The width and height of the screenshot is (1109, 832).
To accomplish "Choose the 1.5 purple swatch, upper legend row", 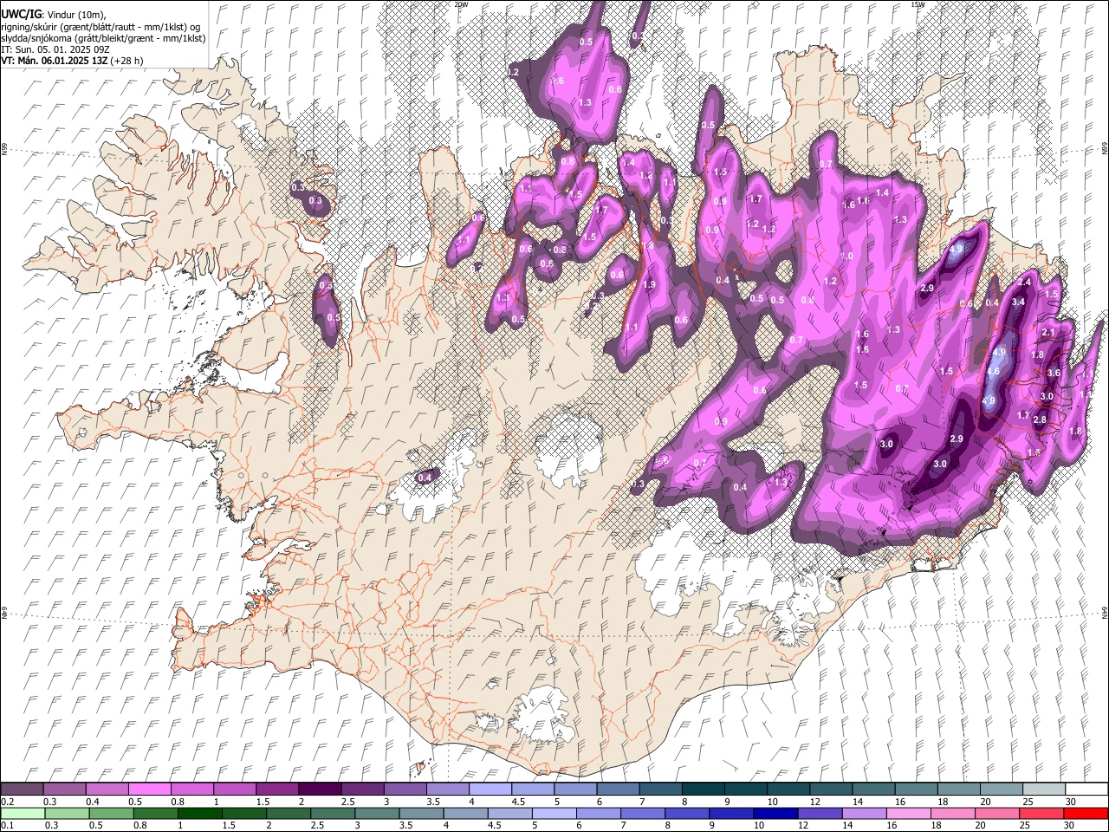I will click(276, 789).
